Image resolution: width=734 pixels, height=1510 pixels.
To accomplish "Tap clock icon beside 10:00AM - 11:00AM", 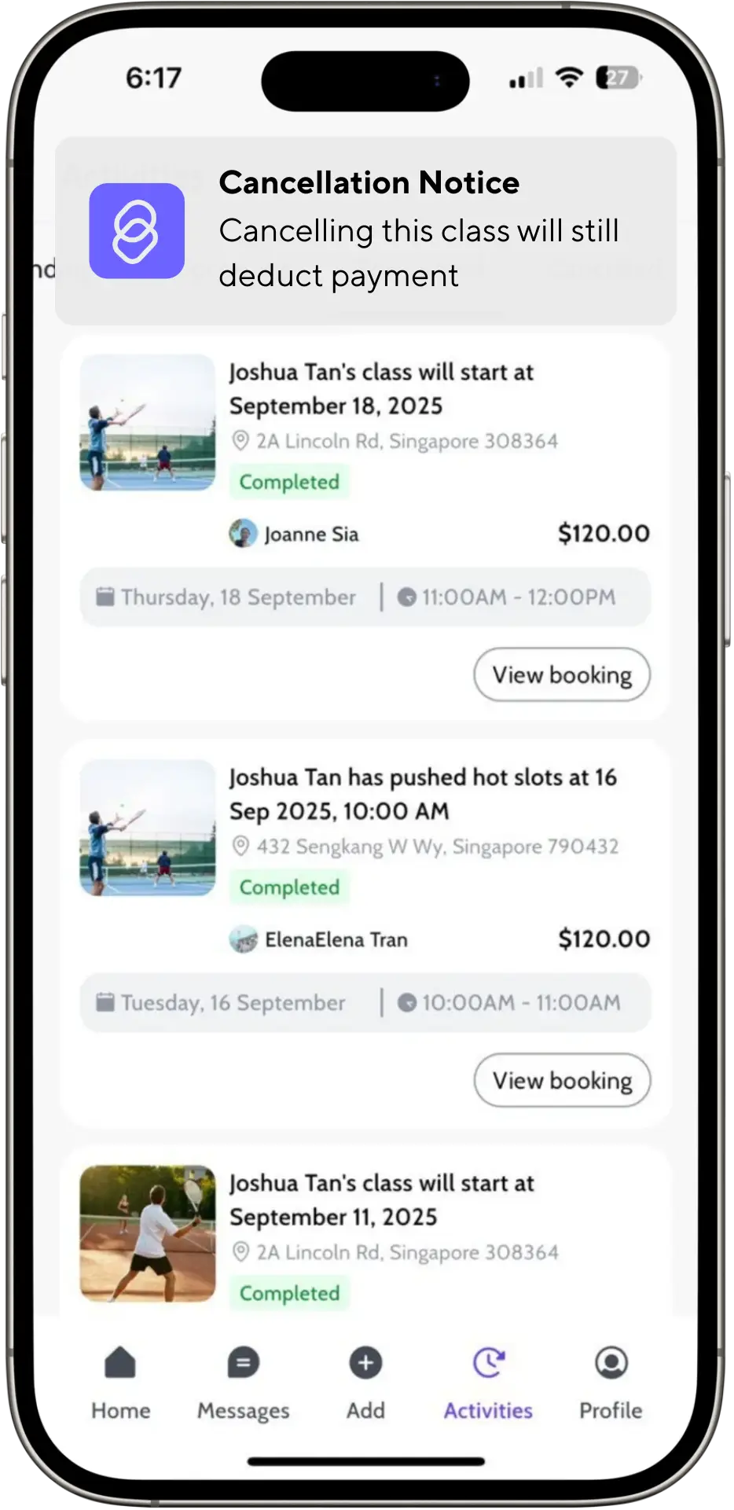I will (406, 1003).
